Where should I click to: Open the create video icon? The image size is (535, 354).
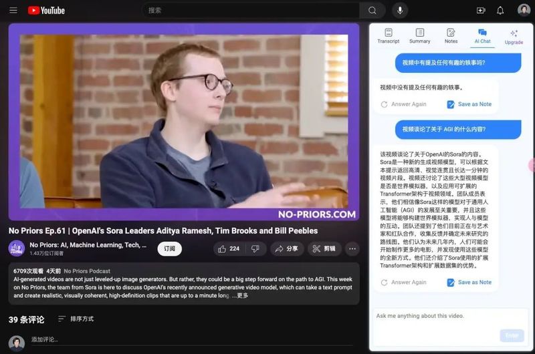481,11
